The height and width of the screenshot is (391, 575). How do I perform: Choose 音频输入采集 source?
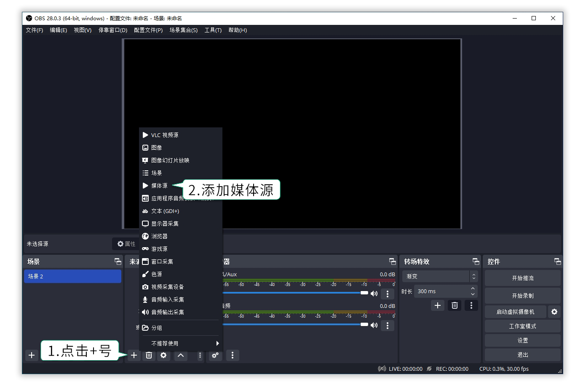pyautogui.click(x=181, y=299)
